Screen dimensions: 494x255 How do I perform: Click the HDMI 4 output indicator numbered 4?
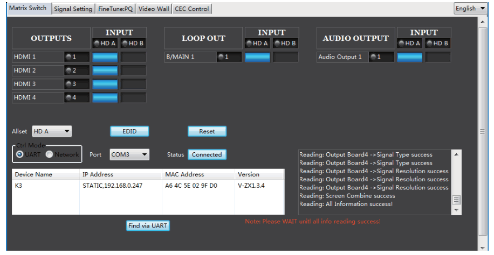[77, 97]
